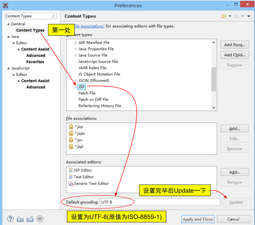Viewport: 255px width, 225px height.
Task: Click the Add Child... button
Action: (x=235, y=55)
